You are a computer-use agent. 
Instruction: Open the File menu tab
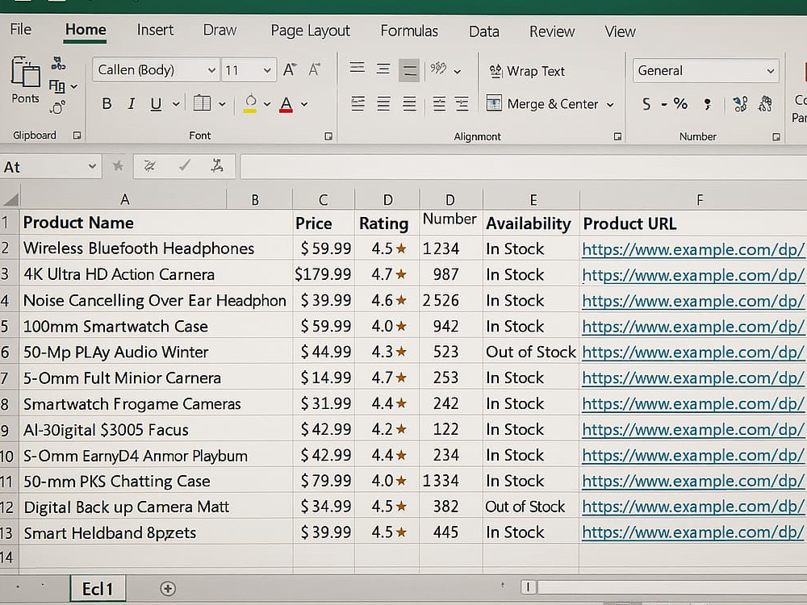[x=21, y=29]
